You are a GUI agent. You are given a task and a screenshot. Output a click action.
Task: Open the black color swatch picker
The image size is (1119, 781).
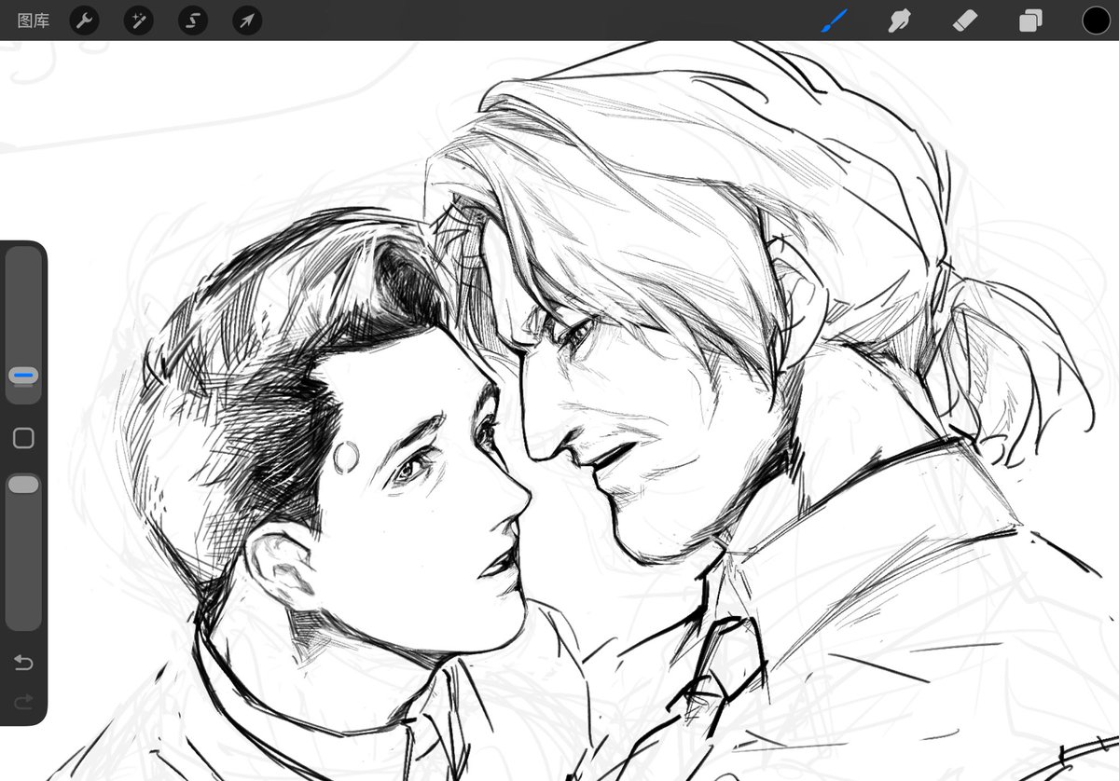[1096, 21]
